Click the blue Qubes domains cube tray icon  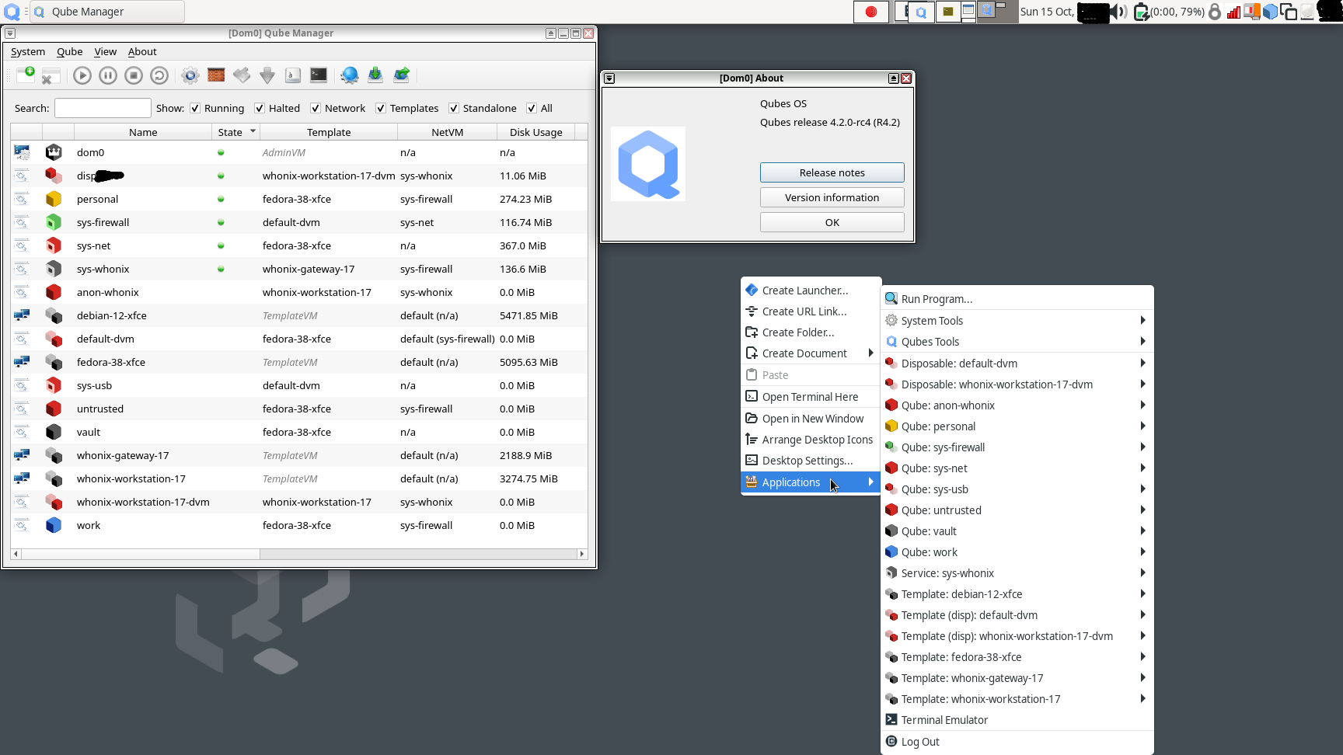coord(1270,12)
